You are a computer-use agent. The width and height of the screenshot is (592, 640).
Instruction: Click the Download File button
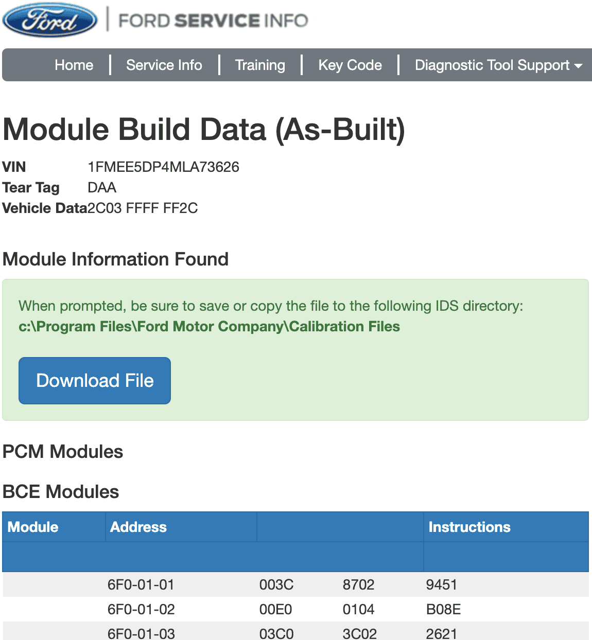click(95, 381)
